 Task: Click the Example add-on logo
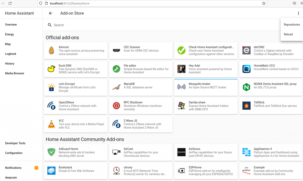[246, 171]
